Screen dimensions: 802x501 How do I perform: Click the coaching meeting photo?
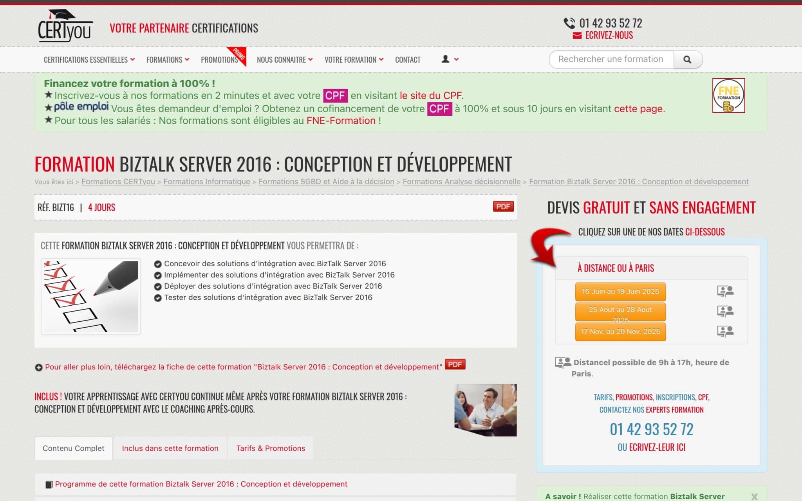(486, 410)
